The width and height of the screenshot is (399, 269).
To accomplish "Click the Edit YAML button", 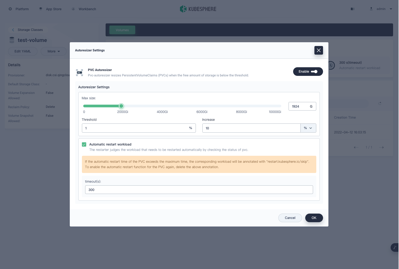I will tap(23, 51).
